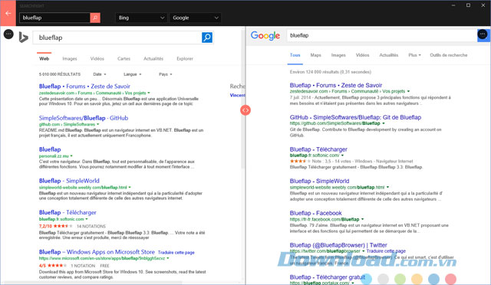Open Google result Blueflap - Facebook

pos(315,213)
